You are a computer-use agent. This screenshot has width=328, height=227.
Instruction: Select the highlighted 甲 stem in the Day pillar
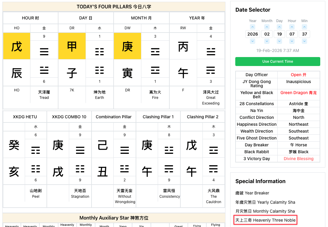coord(72,46)
